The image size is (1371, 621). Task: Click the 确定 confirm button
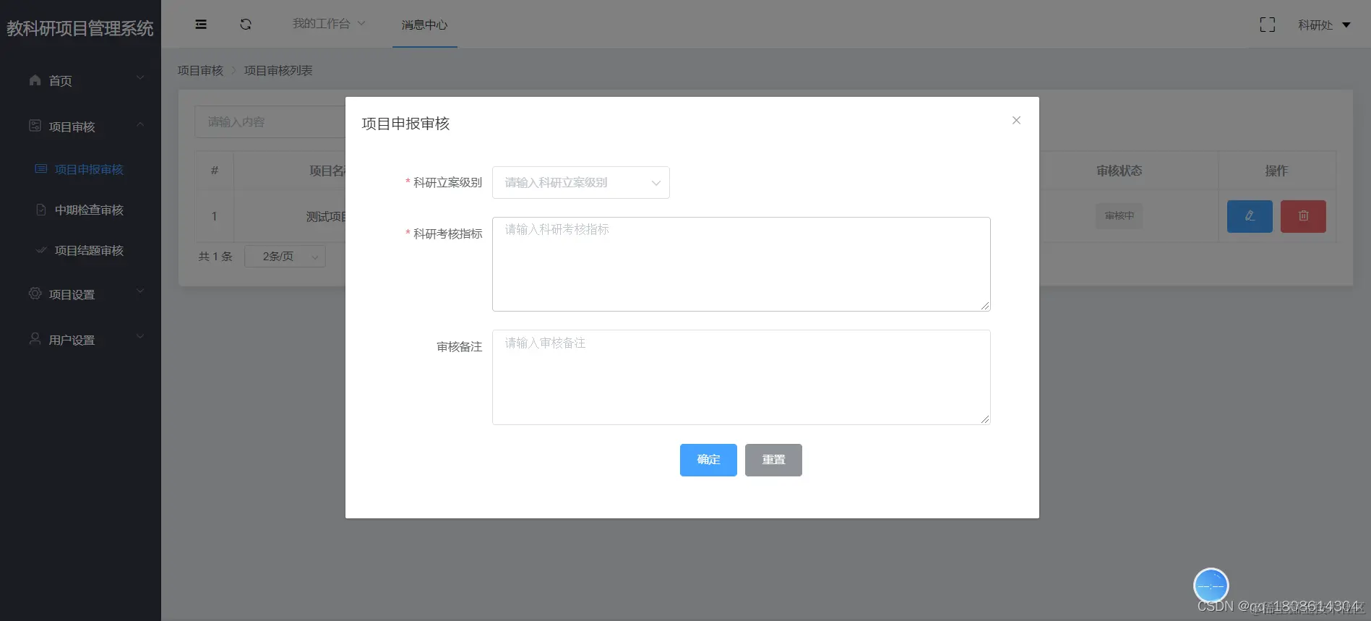click(x=708, y=460)
